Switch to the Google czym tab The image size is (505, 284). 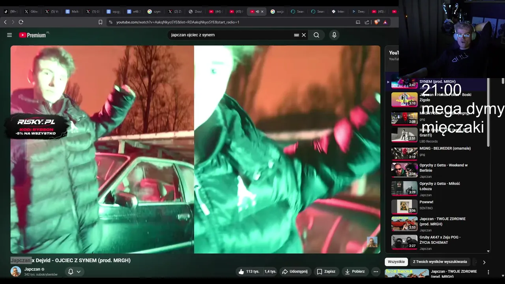pos(154,11)
